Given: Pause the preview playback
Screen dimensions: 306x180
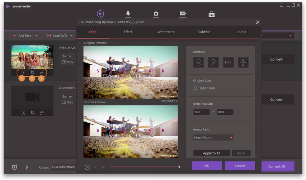Looking at the screenshot, I should click(87, 167).
